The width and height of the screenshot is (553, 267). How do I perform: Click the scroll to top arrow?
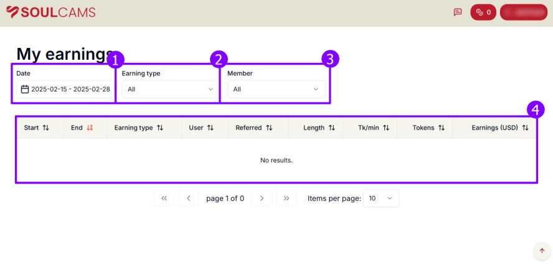(x=542, y=251)
